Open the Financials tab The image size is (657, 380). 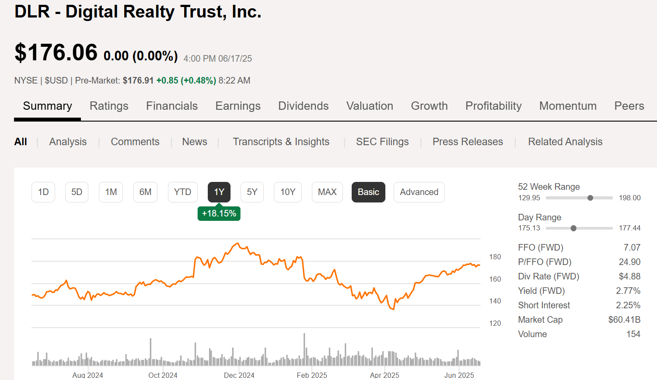pyautogui.click(x=172, y=106)
